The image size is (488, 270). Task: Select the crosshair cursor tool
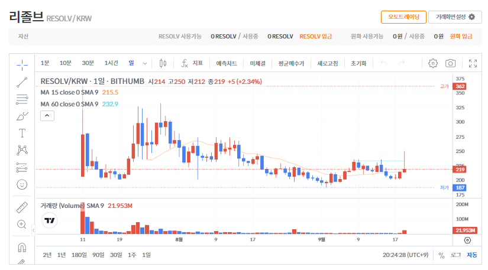coord(22,65)
